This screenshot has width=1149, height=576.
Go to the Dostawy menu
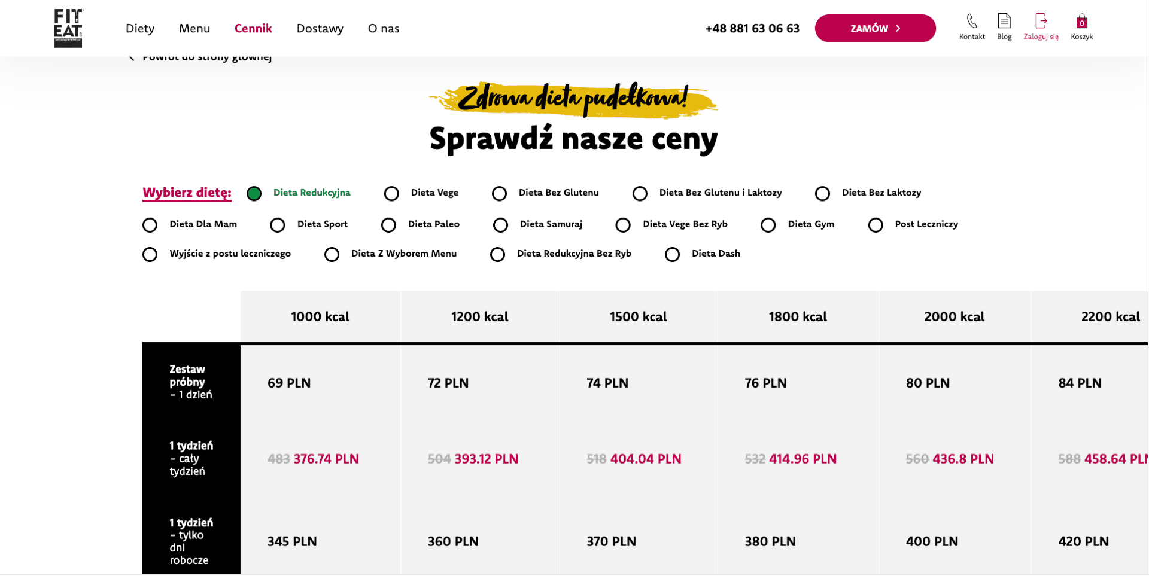[x=320, y=28]
